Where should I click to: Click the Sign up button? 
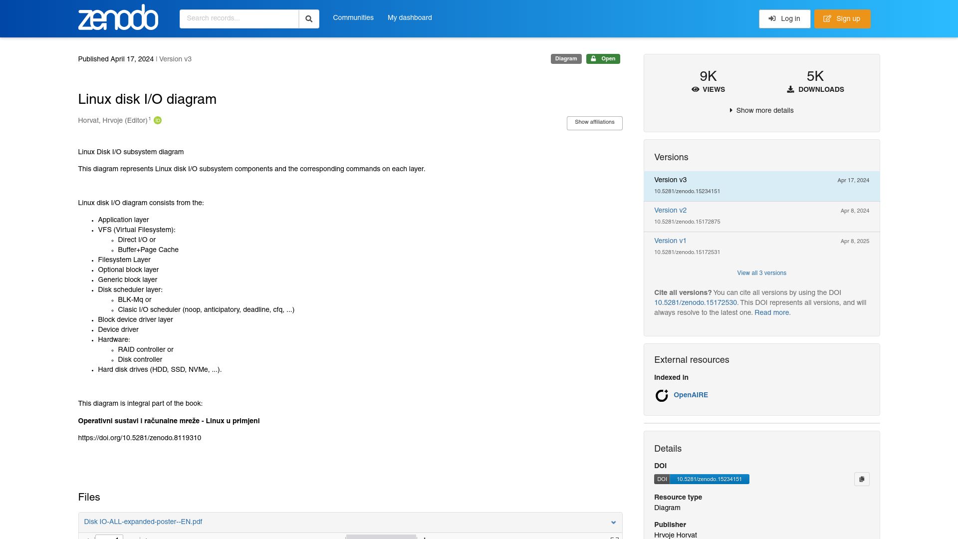point(842,19)
